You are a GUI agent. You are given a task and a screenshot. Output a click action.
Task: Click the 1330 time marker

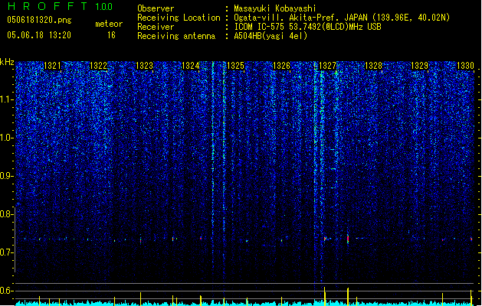pyautogui.click(x=465, y=66)
